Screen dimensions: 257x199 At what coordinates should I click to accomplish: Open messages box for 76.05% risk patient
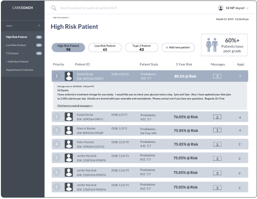[x=217, y=117]
